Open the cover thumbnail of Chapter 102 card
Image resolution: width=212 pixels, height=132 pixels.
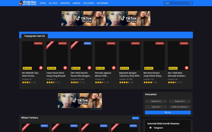point(154,56)
